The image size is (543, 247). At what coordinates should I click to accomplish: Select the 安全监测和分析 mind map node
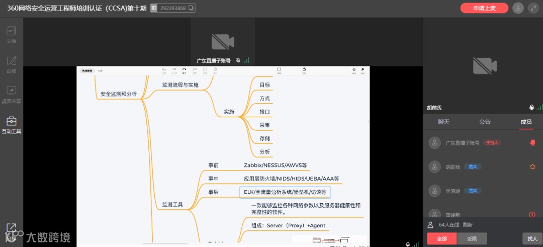pyautogui.click(x=119, y=94)
